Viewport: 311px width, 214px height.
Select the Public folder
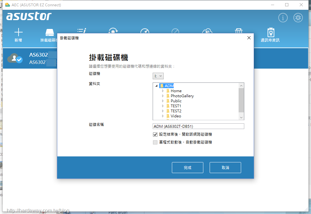tap(174, 101)
